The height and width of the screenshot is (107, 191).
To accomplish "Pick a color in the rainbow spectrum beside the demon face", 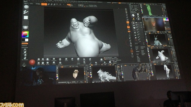I will pos(166,19).
